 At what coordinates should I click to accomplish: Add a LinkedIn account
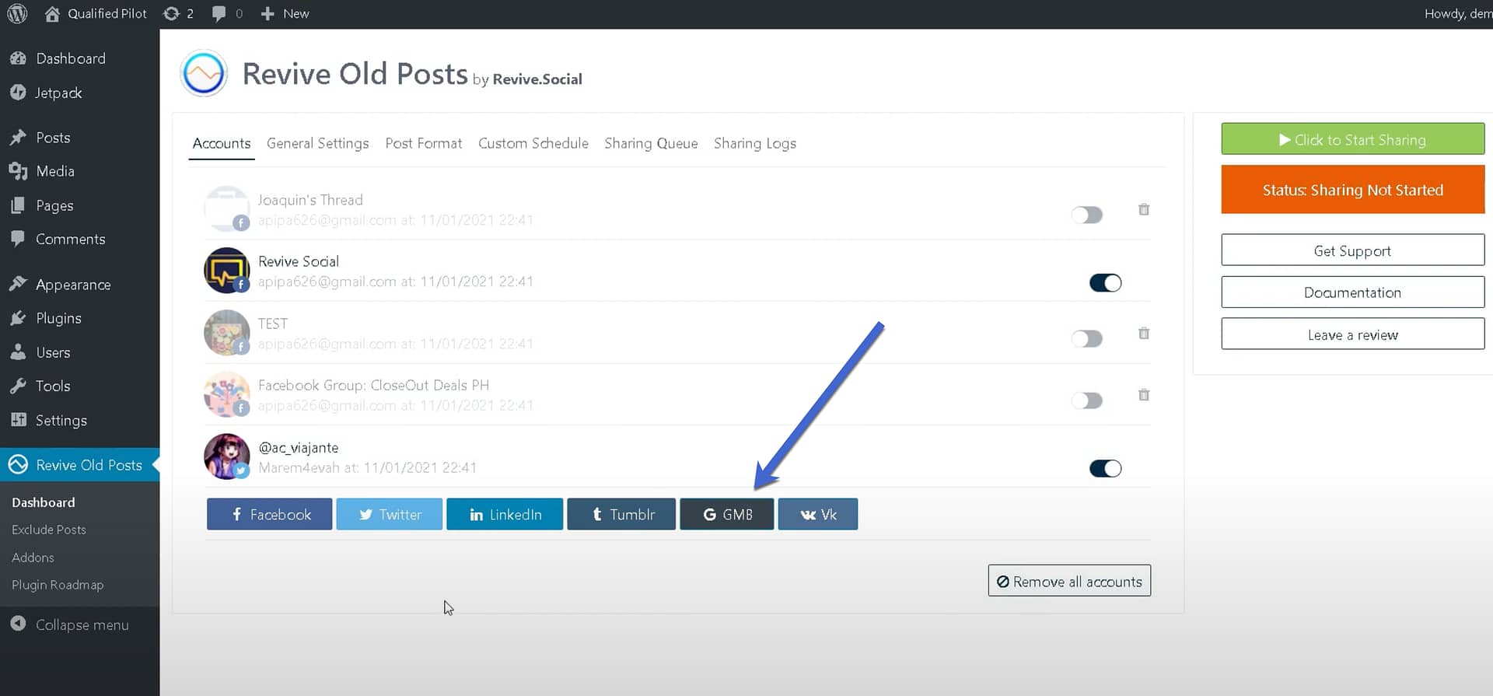(505, 514)
